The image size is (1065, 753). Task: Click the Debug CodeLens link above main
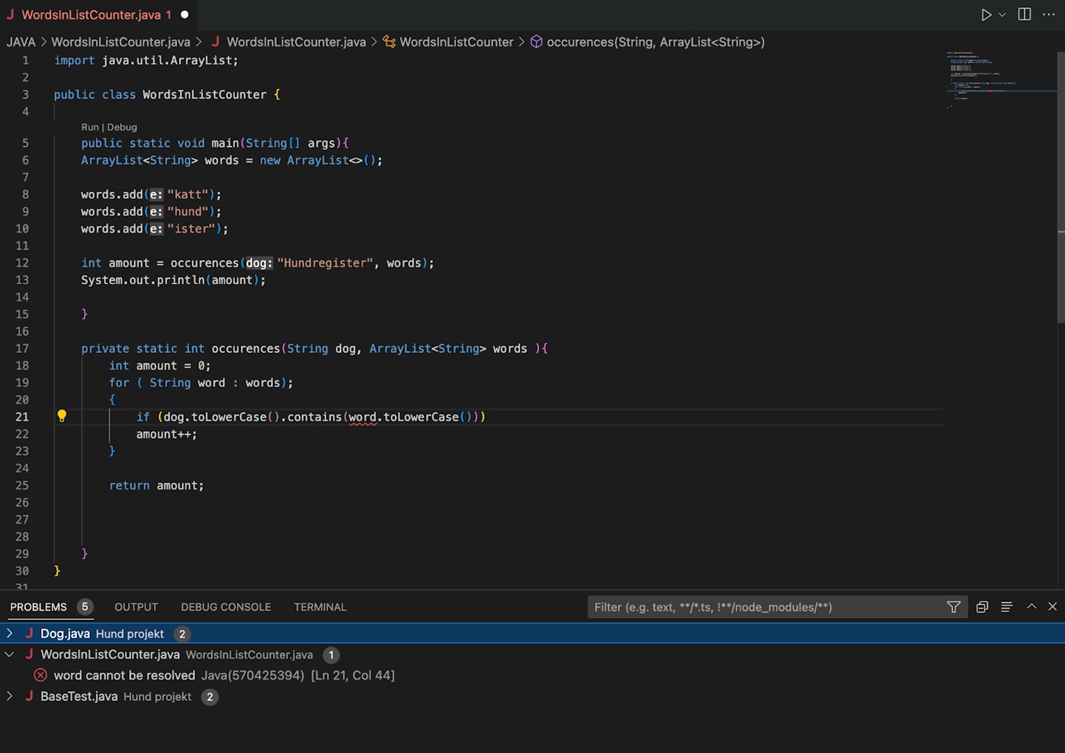pyautogui.click(x=122, y=127)
